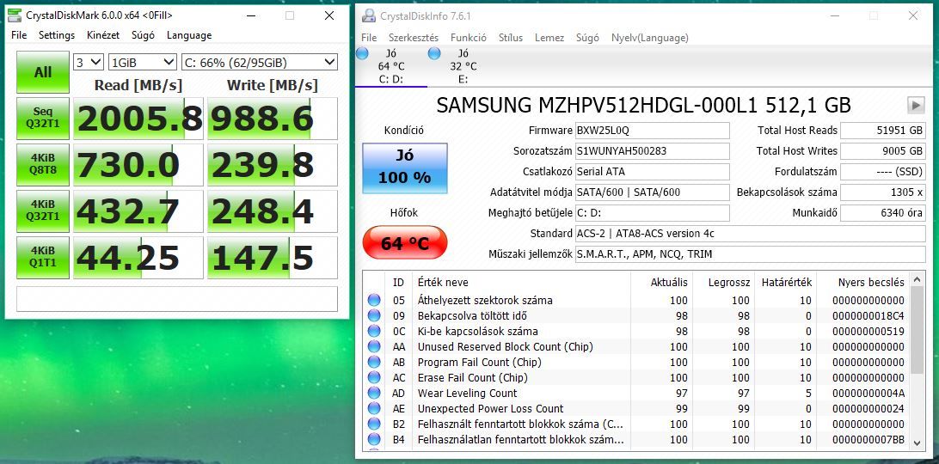The width and height of the screenshot is (939, 464).
Task: Click status orb of attribute B4 row
Action: pos(374,439)
